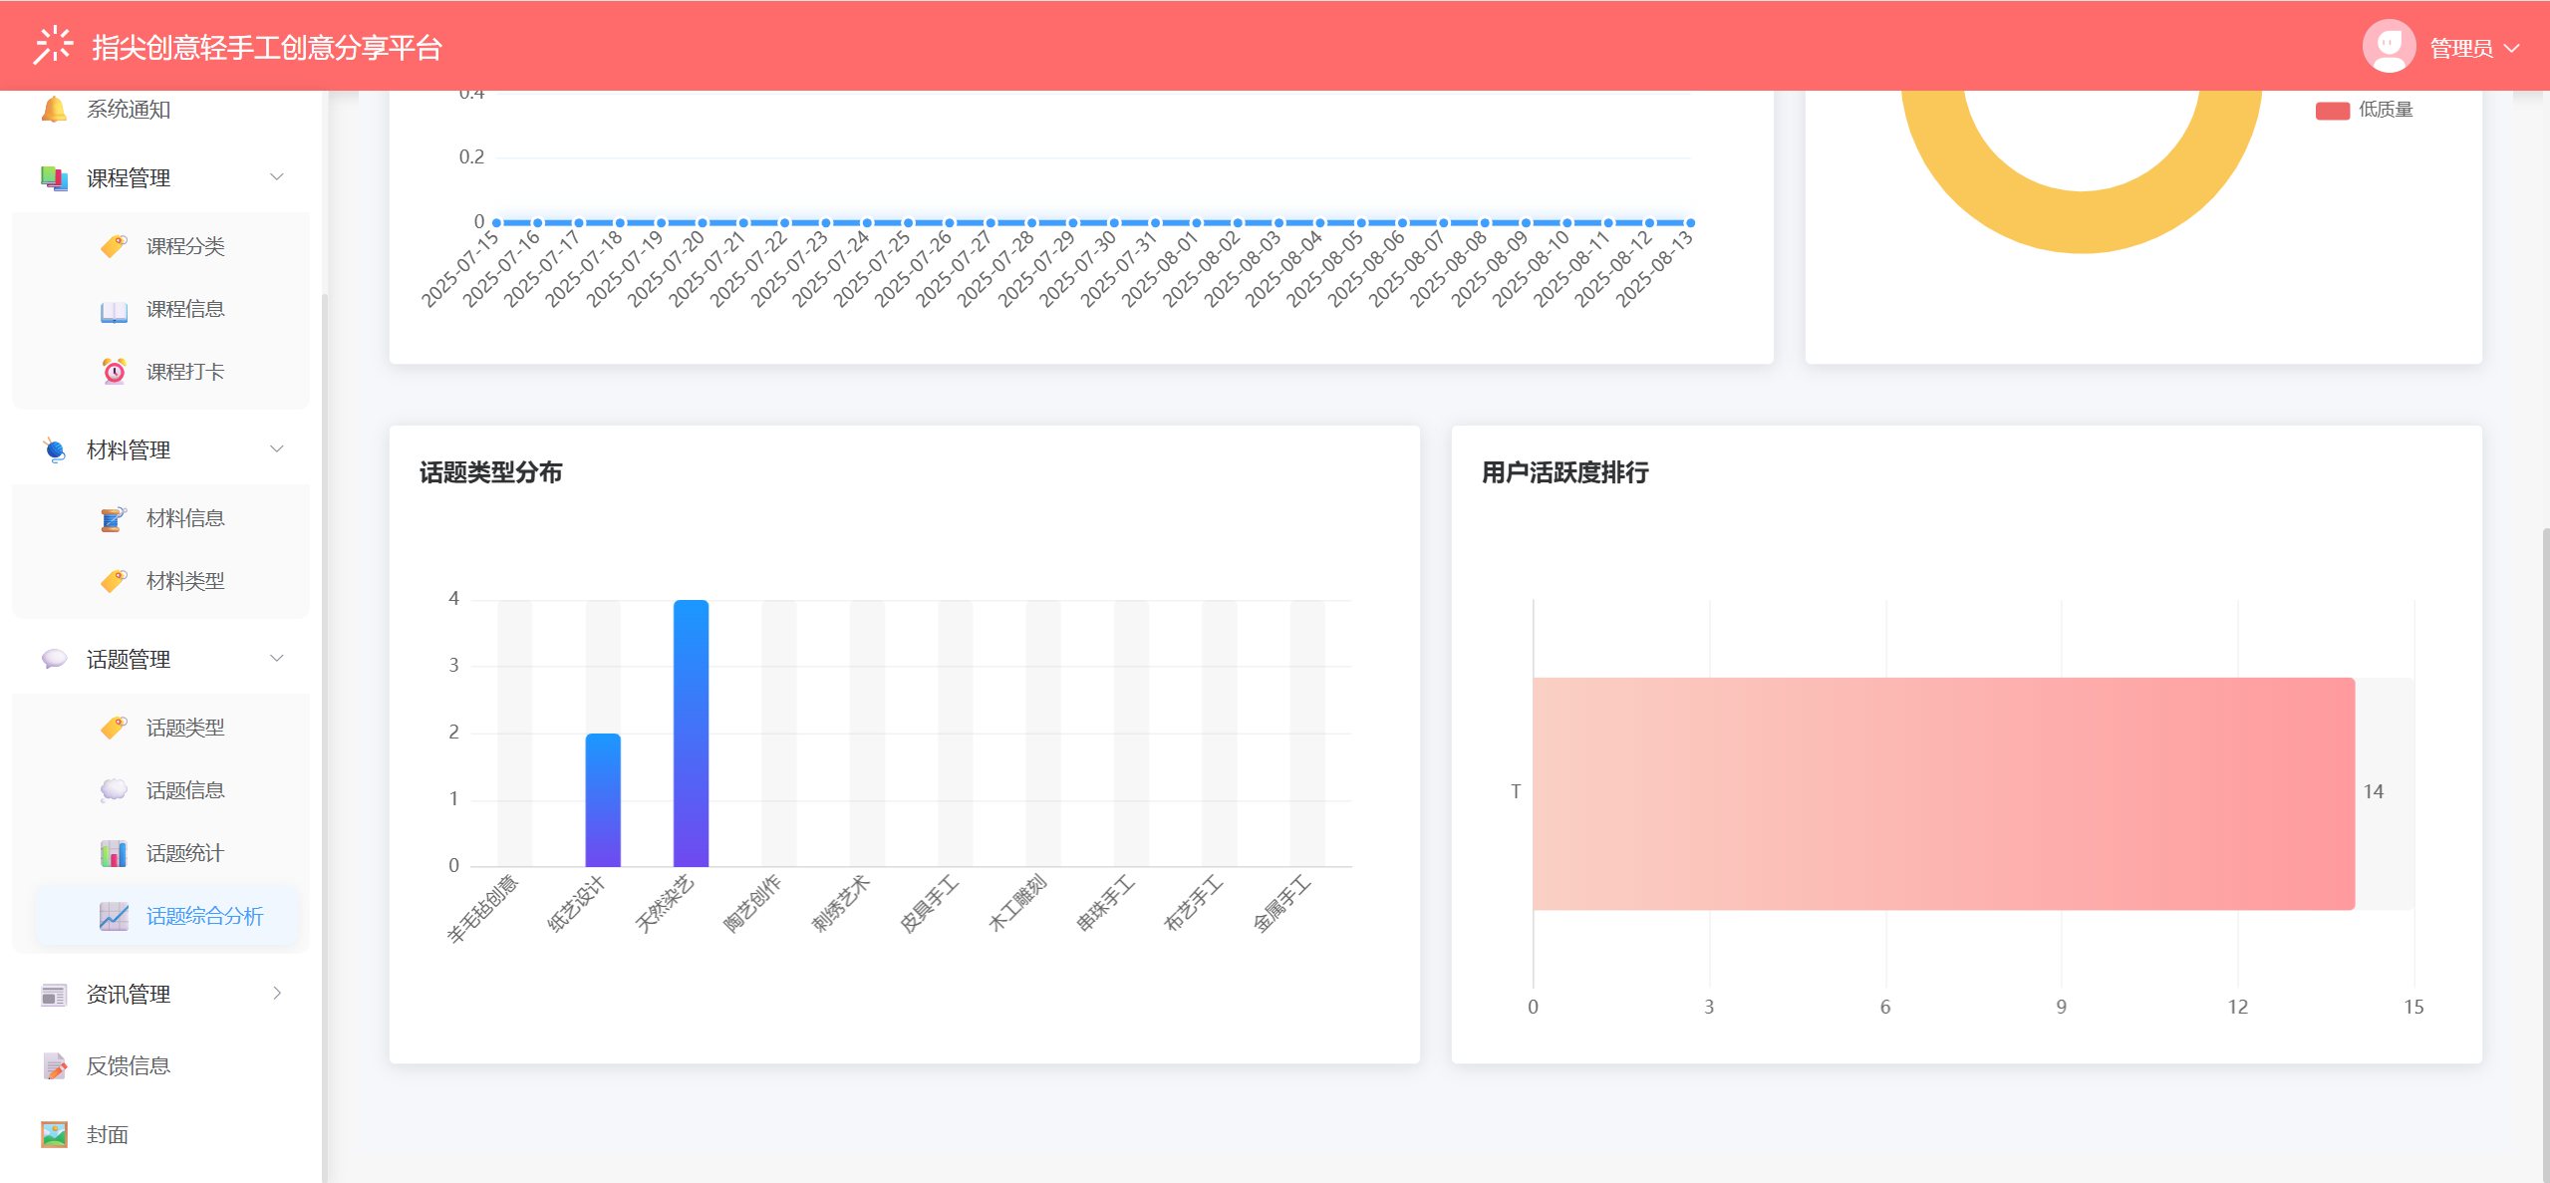Image resolution: width=2550 pixels, height=1183 pixels.
Task: Click the 系统通知 bell icon
Action: pos(54,109)
